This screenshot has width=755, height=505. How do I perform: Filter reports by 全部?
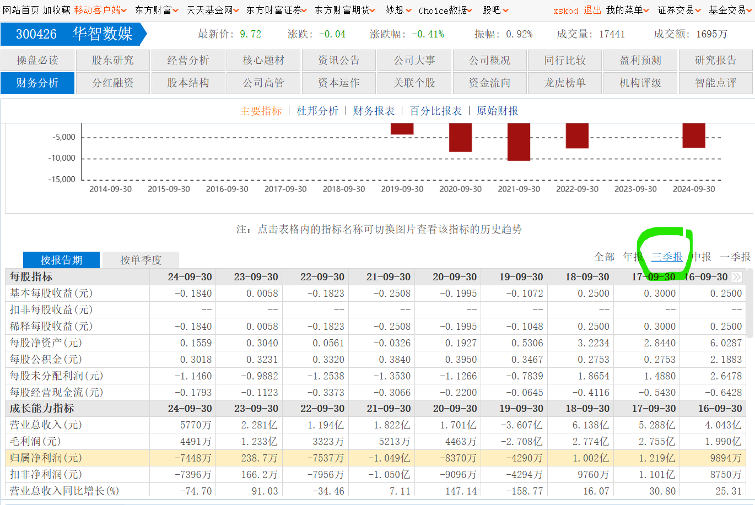[x=605, y=257]
